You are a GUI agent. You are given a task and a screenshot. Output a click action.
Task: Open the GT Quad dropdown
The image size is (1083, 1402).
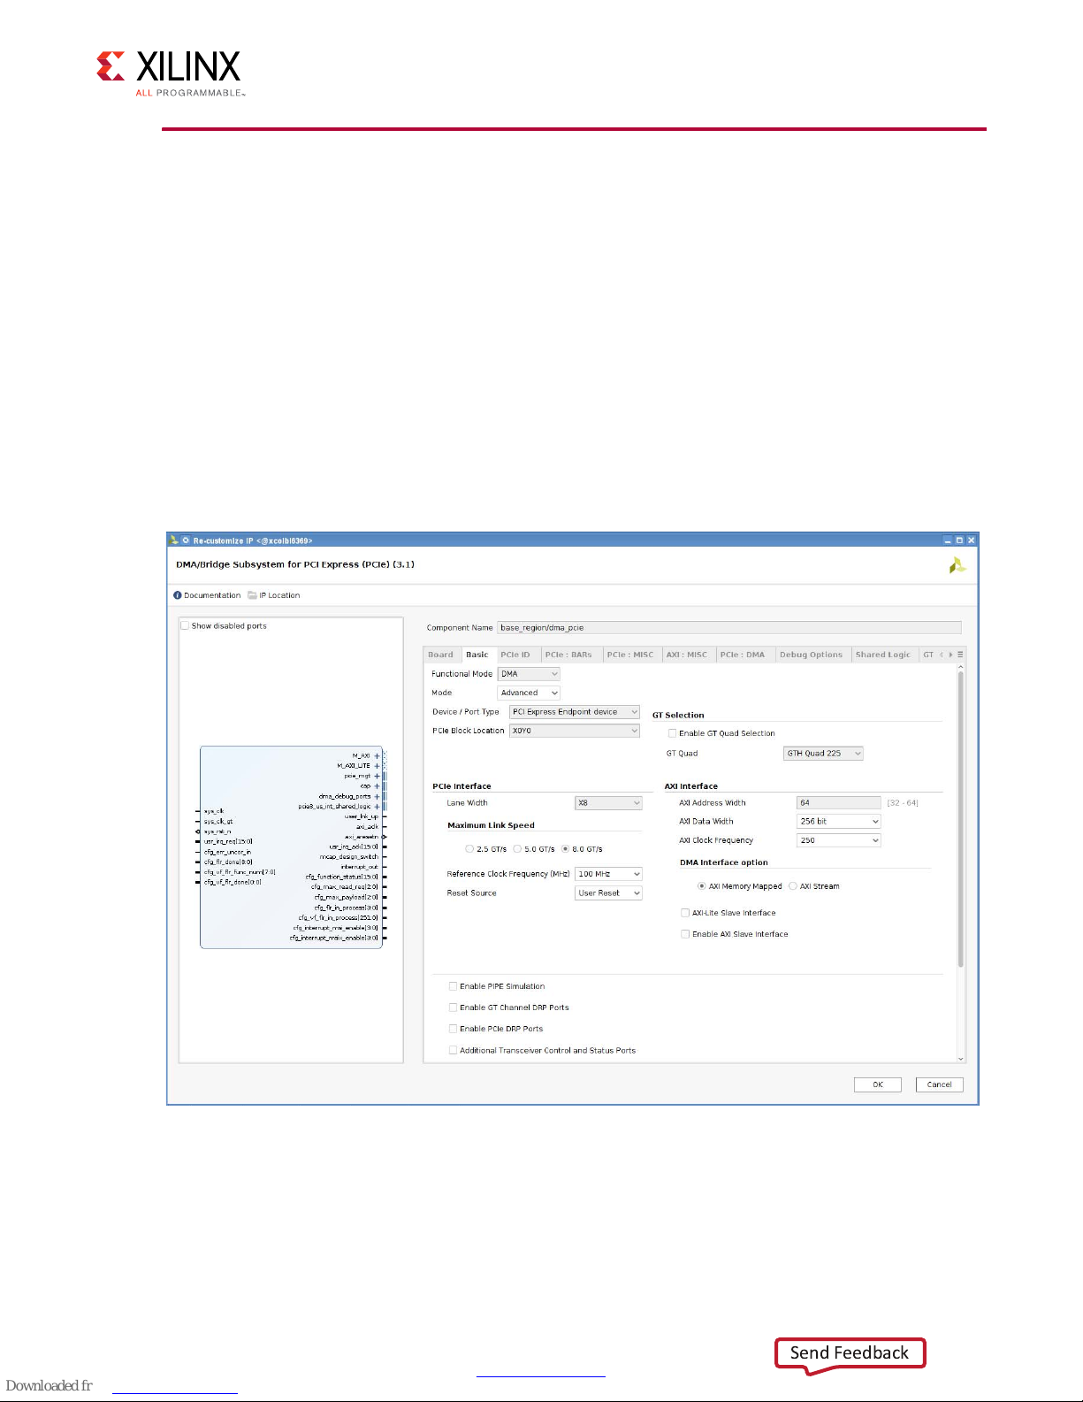point(823,754)
